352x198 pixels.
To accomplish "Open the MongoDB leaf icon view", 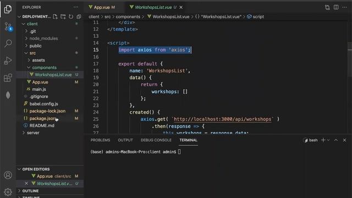I will coord(8,95).
